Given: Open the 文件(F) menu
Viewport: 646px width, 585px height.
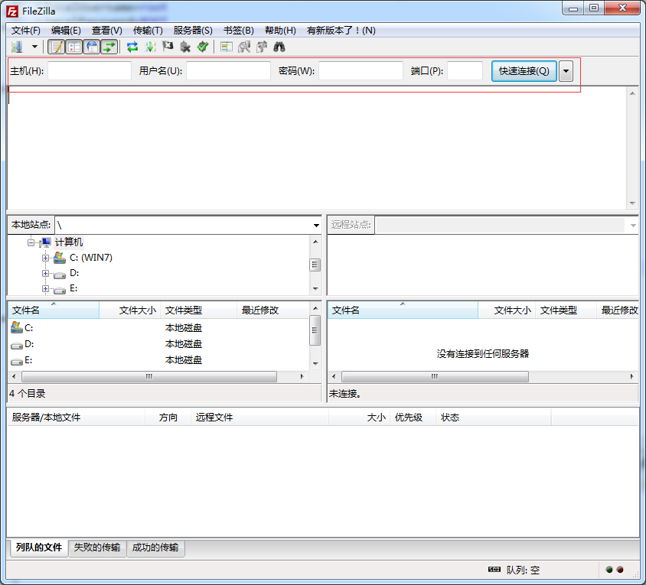Looking at the screenshot, I should coord(25,31).
